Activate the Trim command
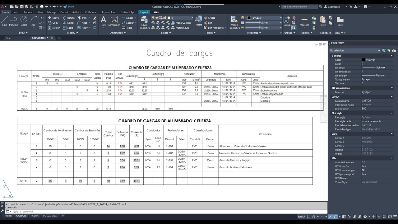Image resolution: width=398 pixels, height=224 pixels. 82,18
